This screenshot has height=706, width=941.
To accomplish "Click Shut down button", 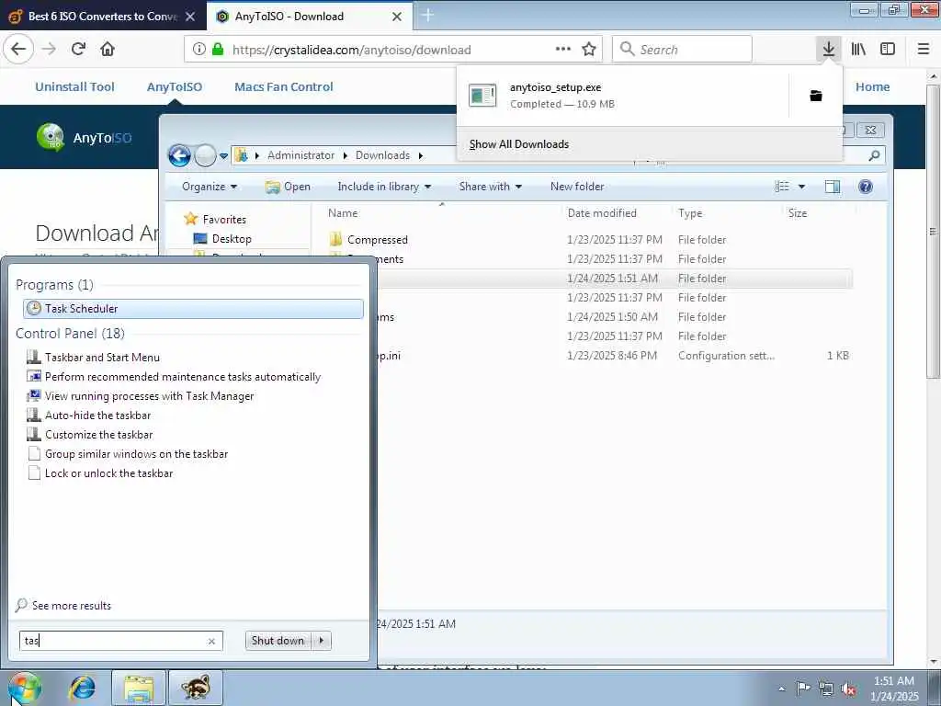I will coord(279,641).
